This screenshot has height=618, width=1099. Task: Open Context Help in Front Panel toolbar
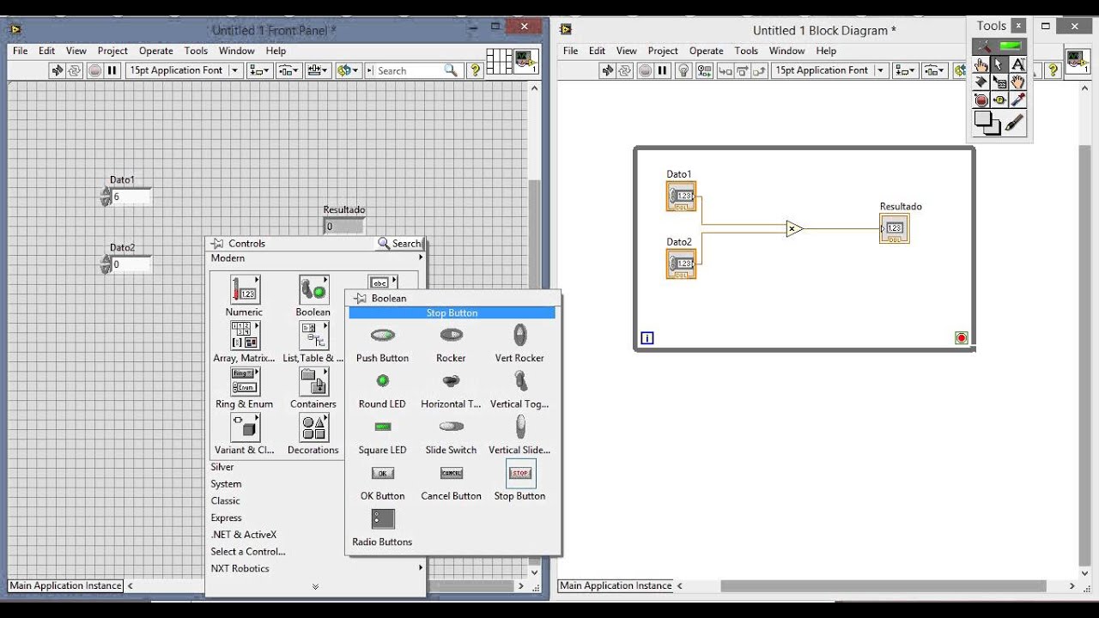click(x=475, y=70)
